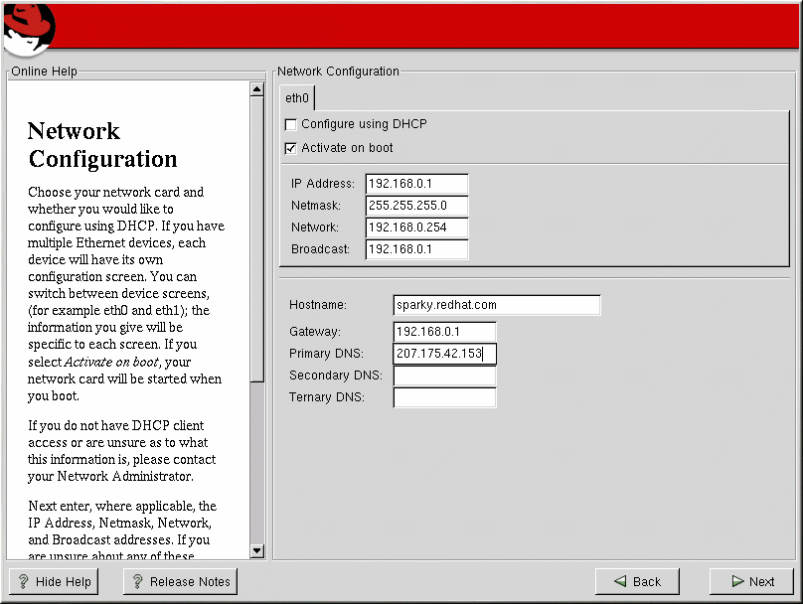This screenshot has height=604, width=803.
Task: Click the "Broadcast:" label
Action: tap(320, 249)
